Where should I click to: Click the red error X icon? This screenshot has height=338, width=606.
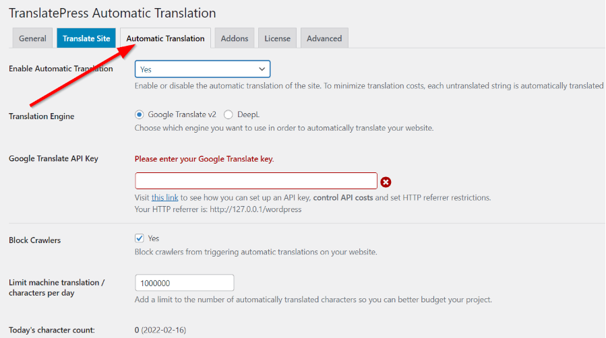point(386,182)
